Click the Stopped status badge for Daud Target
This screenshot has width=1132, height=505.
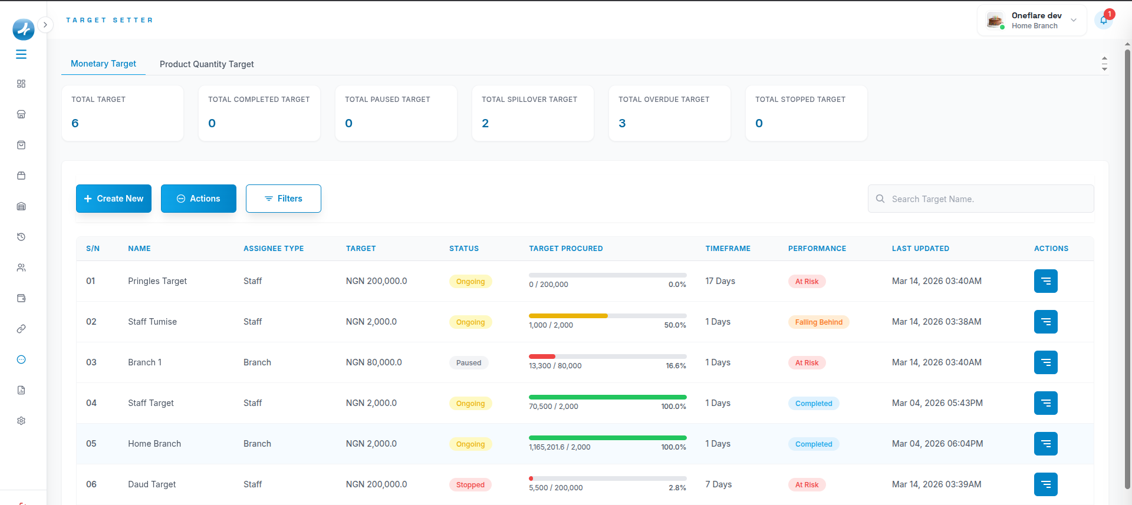coord(470,485)
